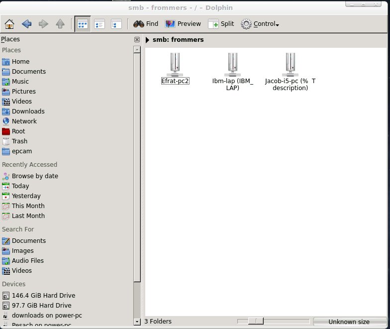Screen dimensions: 390x329
Task: Click the Trash bin icon
Action: point(6,141)
